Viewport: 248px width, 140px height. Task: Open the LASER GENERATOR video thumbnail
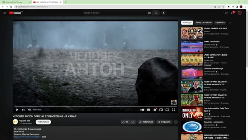click(192, 59)
